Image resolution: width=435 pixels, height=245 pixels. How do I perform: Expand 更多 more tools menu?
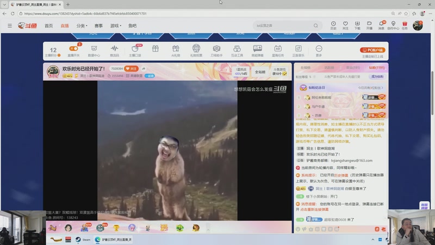pyautogui.click(x=319, y=51)
